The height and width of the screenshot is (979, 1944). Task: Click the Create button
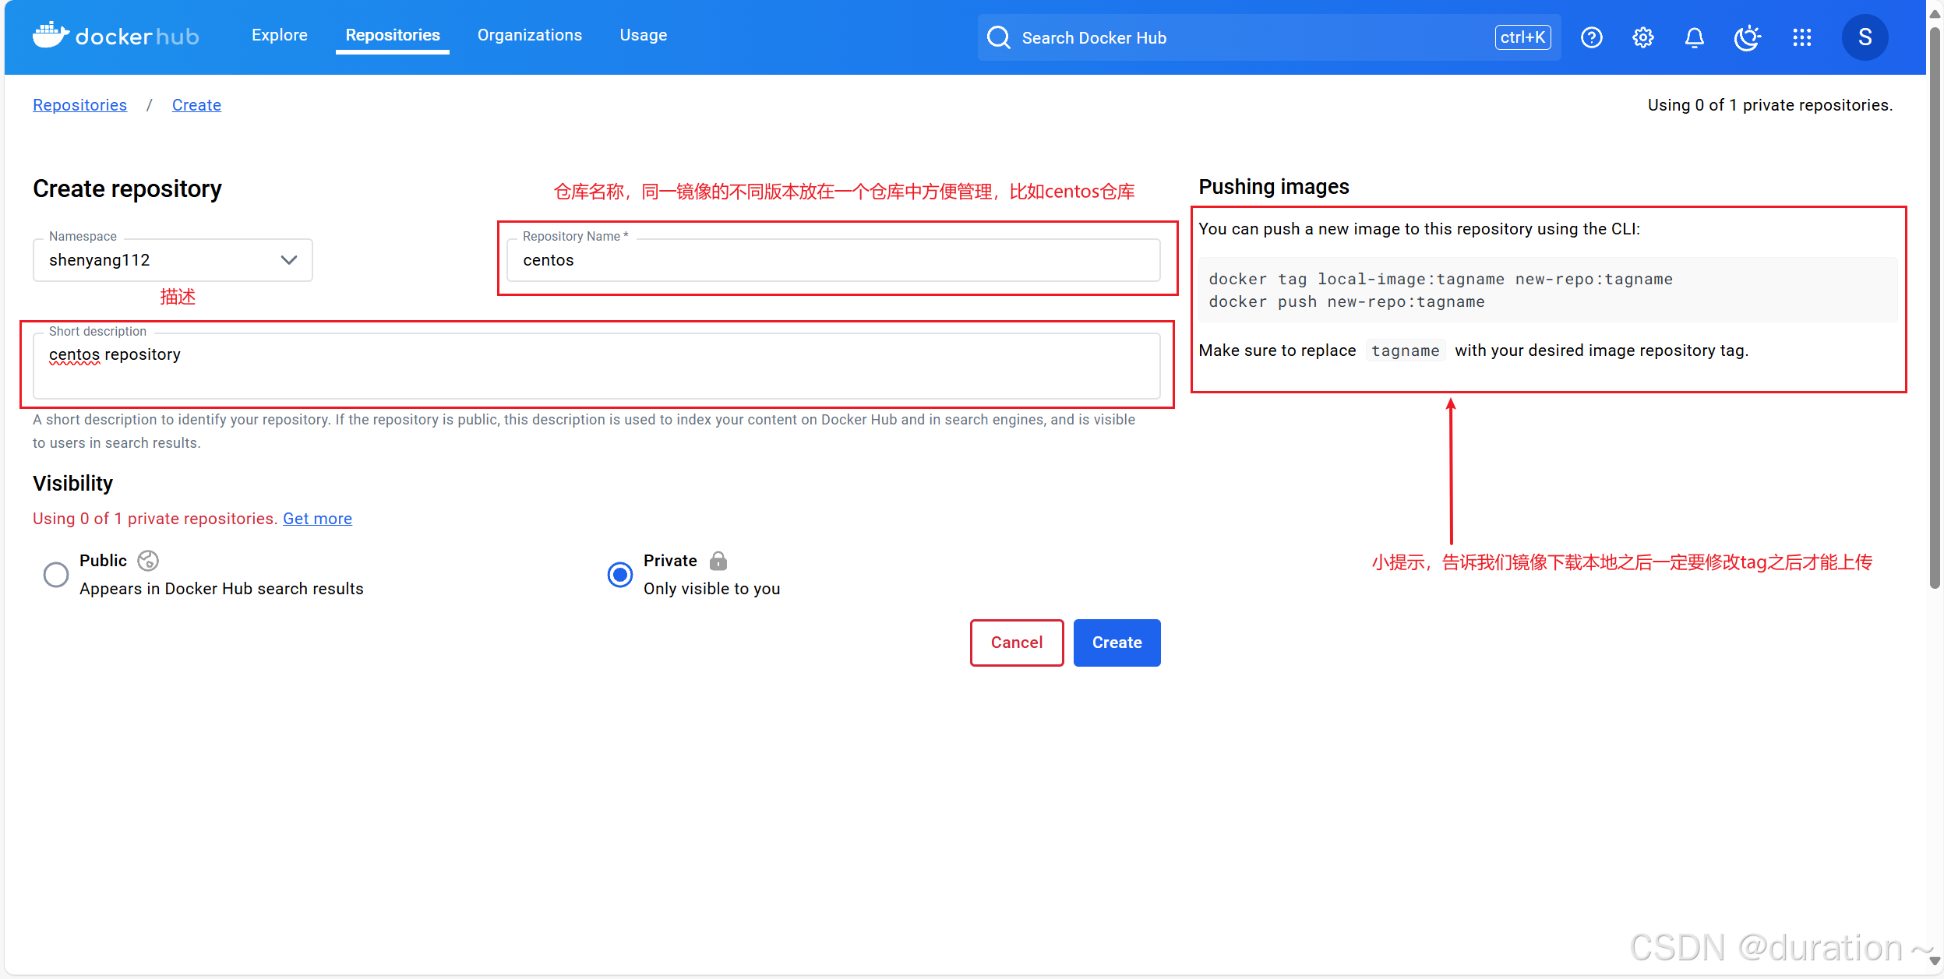pos(1117,643)
